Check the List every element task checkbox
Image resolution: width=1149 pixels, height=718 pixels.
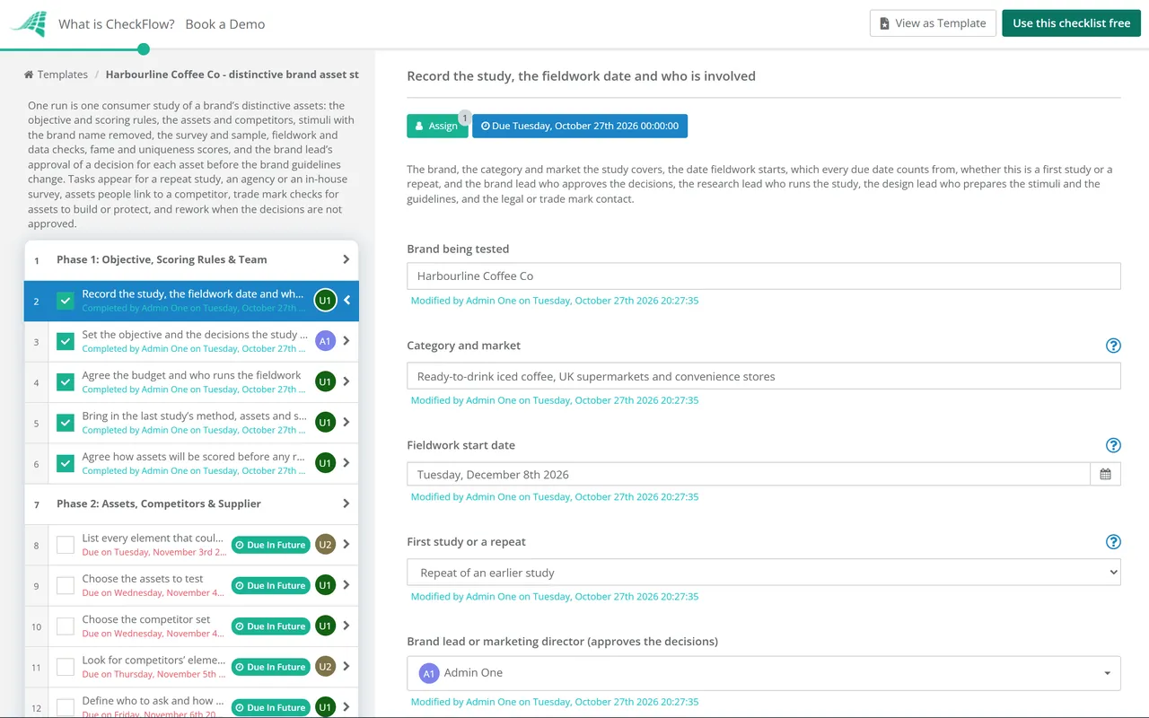(x=66, y=545)
